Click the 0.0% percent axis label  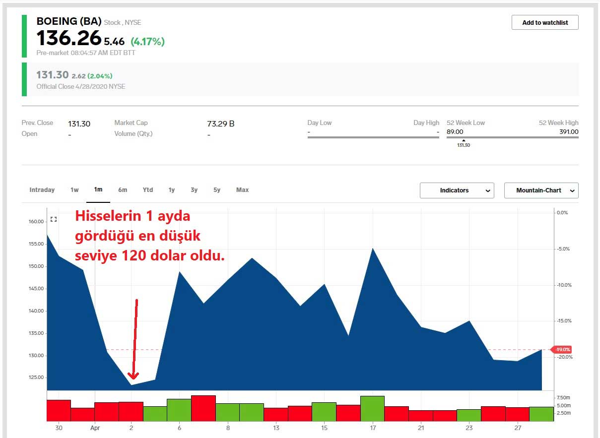coord(562,212)
